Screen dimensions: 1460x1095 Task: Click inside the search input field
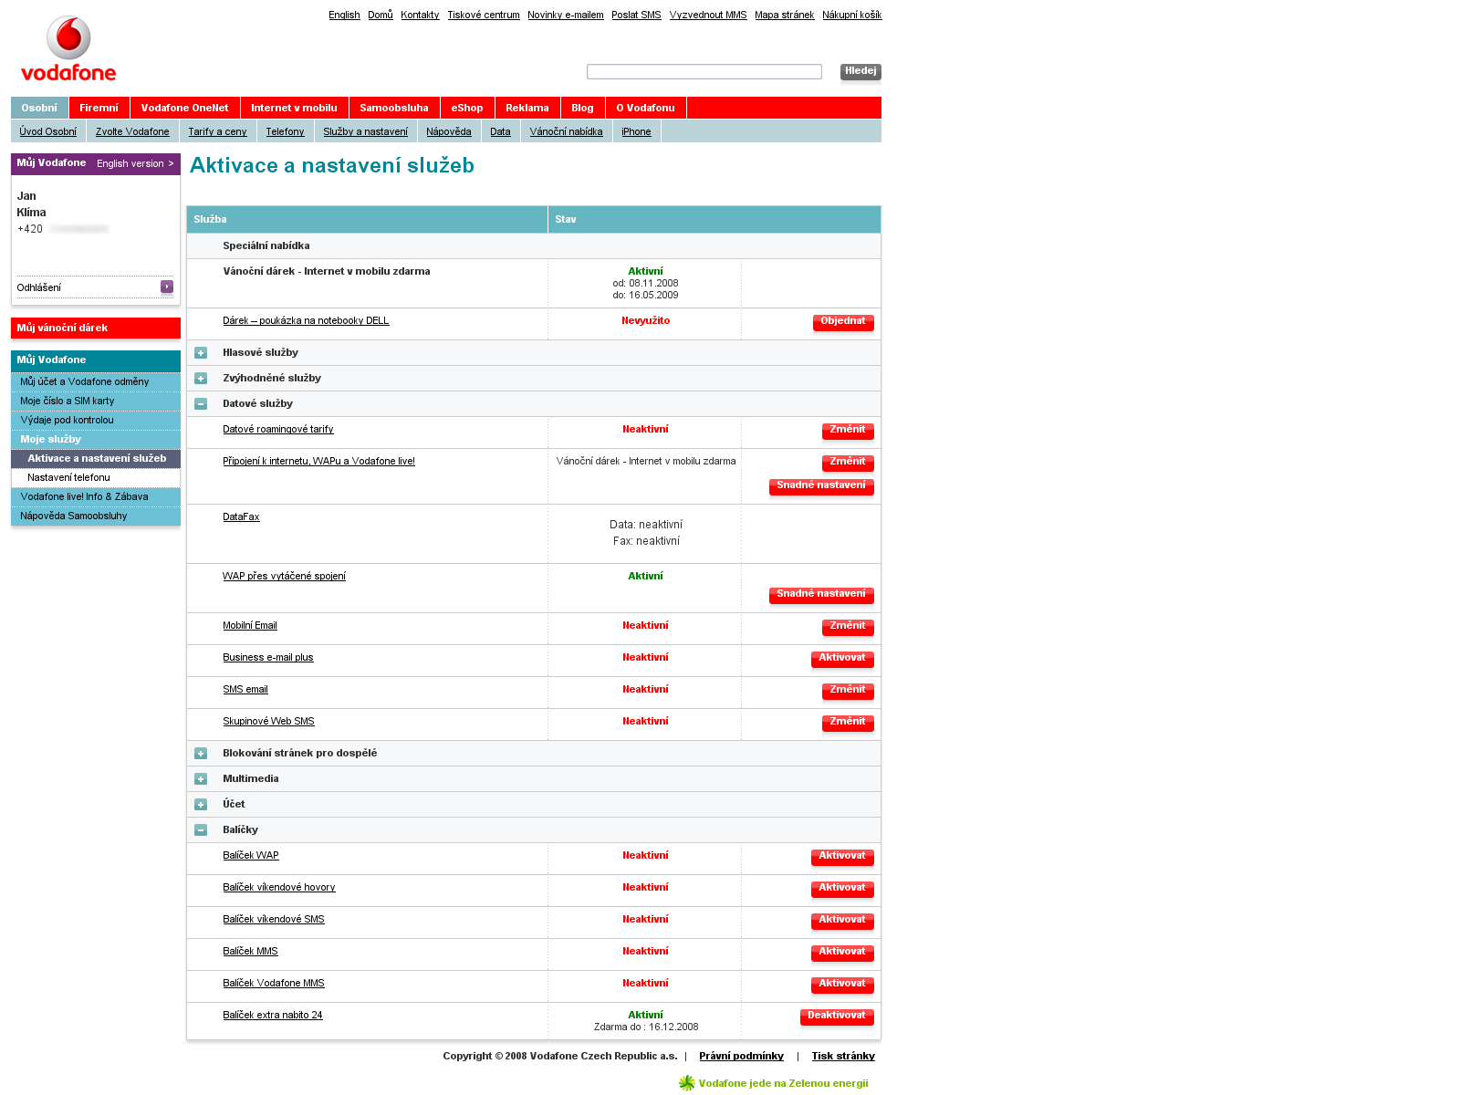pos(704,71)
